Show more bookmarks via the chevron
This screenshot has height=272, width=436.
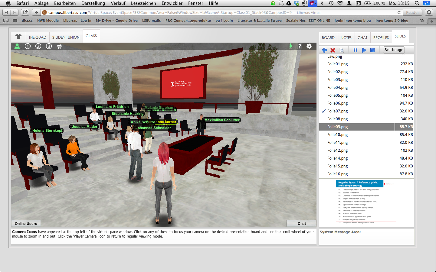coord(422,21)
